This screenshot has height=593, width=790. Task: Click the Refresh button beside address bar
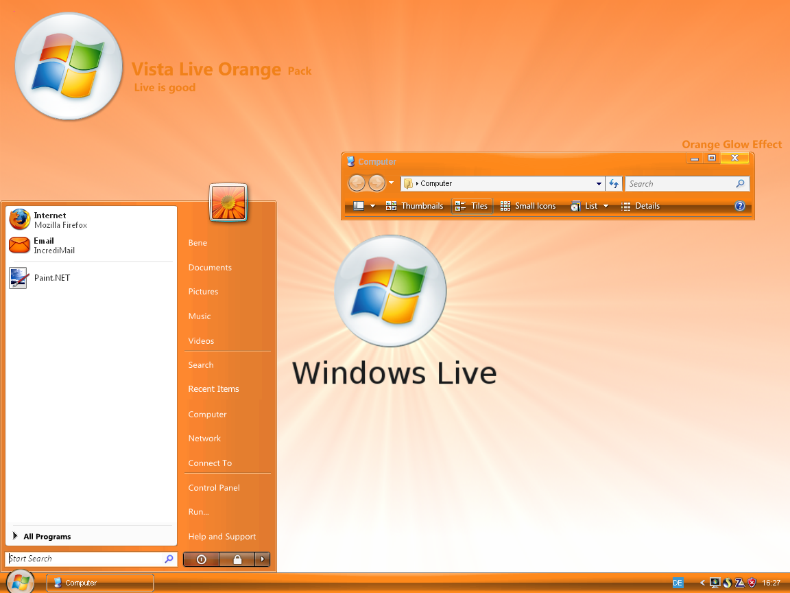[x=614, y=183]
